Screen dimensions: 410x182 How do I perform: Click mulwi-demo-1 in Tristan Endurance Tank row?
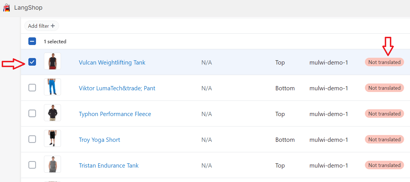point(329,166)
